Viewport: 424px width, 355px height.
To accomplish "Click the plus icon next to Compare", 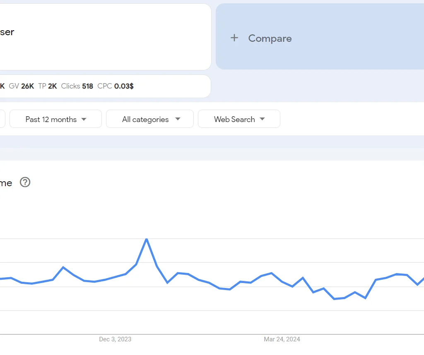I will (234, 38).
